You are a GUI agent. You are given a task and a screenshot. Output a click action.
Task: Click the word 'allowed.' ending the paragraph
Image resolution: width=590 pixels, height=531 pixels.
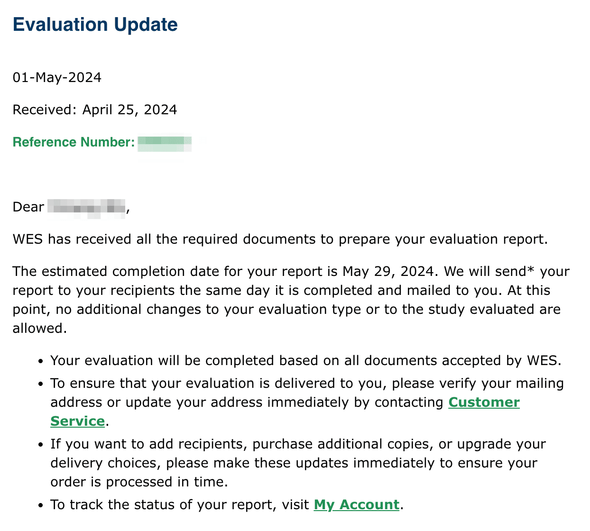pyautogui.click(x=40, y=329)
